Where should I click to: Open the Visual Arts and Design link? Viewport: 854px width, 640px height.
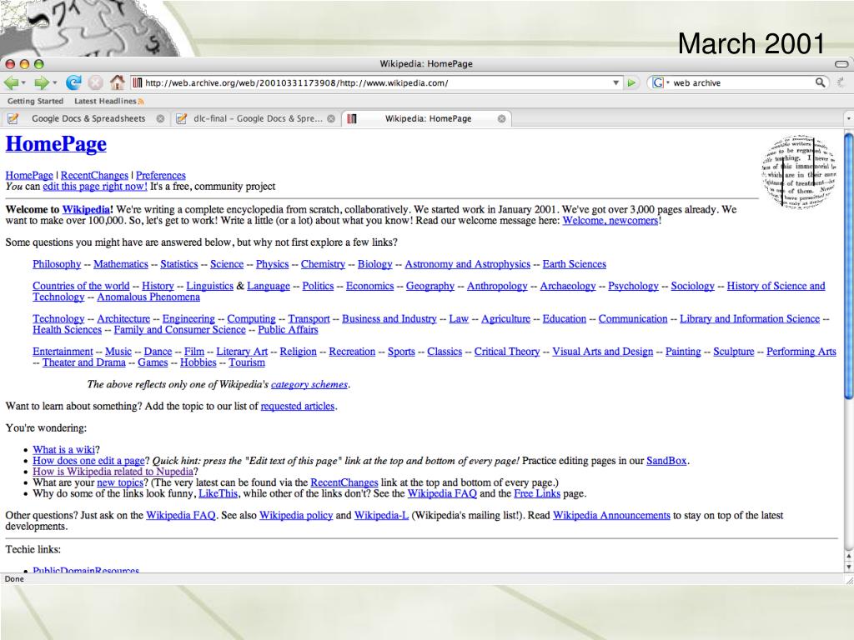coord(602,352)
